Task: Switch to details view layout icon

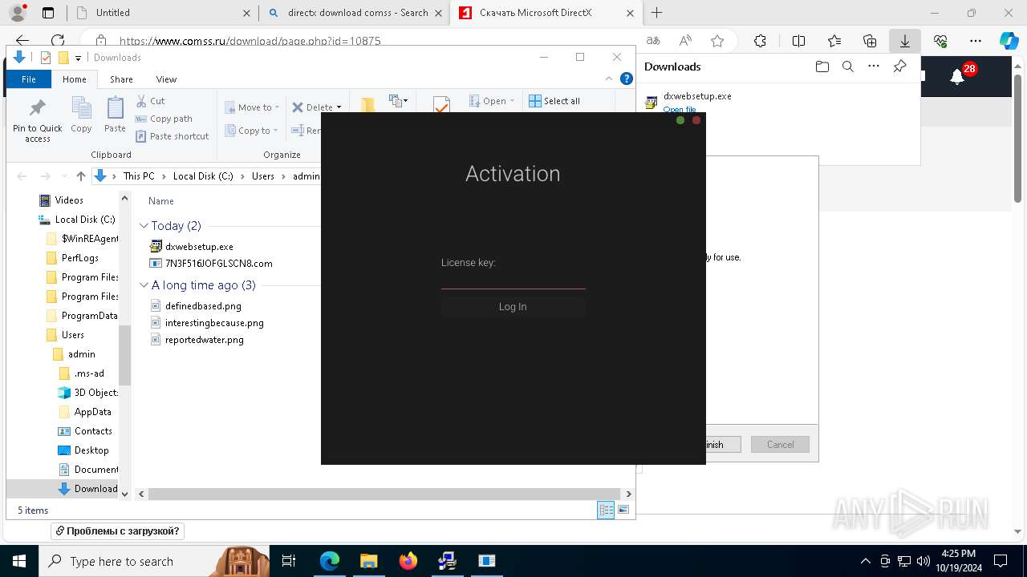Action: [x=606, y=510]
